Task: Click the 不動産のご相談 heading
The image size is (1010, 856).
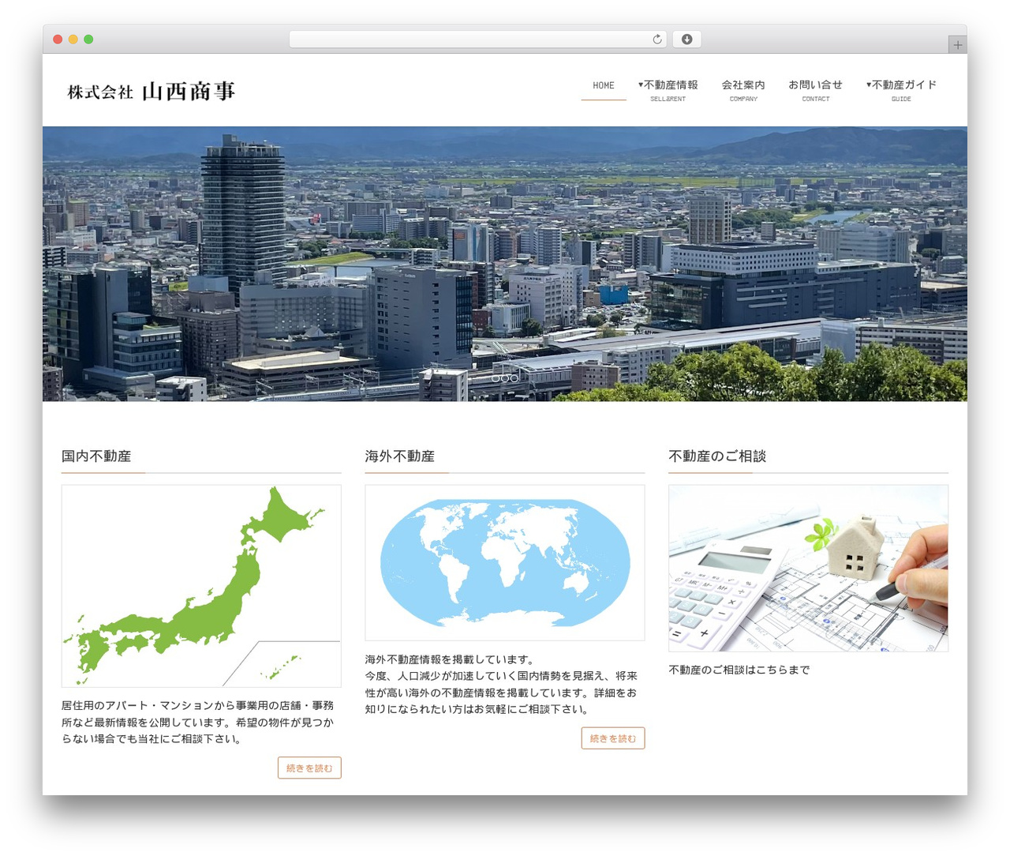Action: [717, 456]
